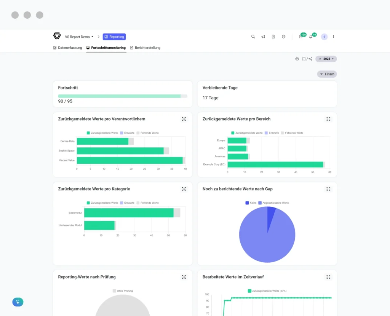
Task: Click the Verbleibende Tage heading
Action: [x=220, y=88]
